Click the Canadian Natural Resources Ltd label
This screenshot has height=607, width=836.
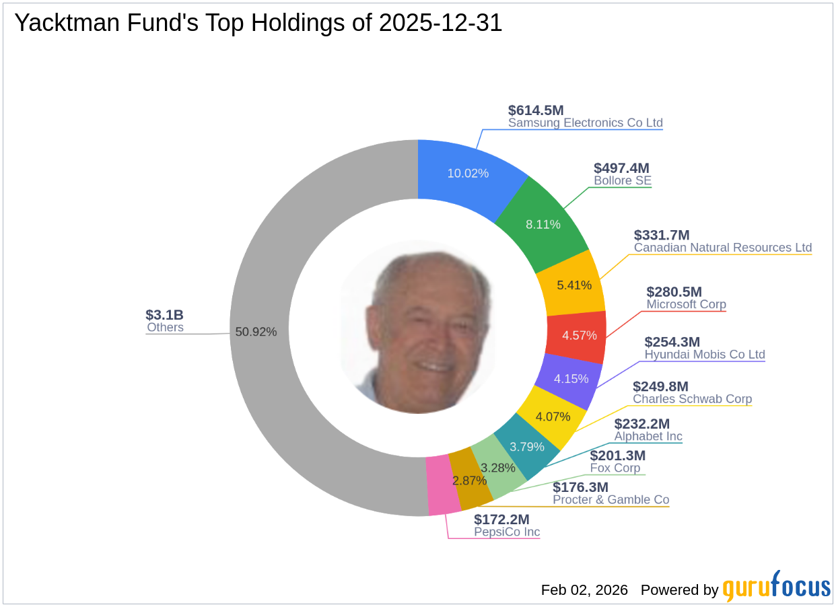point(722,248)
